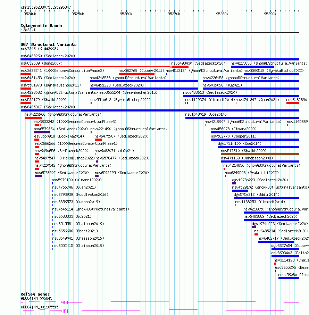The image size is (309, 315).
Task: Click the nsv6482890 variant label
Action: 297,100
